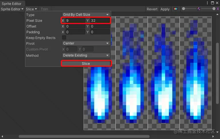Image resolution: width=220 pixels, height=139 pixels.
Task: Click Revert to discard changes
Action: coord(152,9)
